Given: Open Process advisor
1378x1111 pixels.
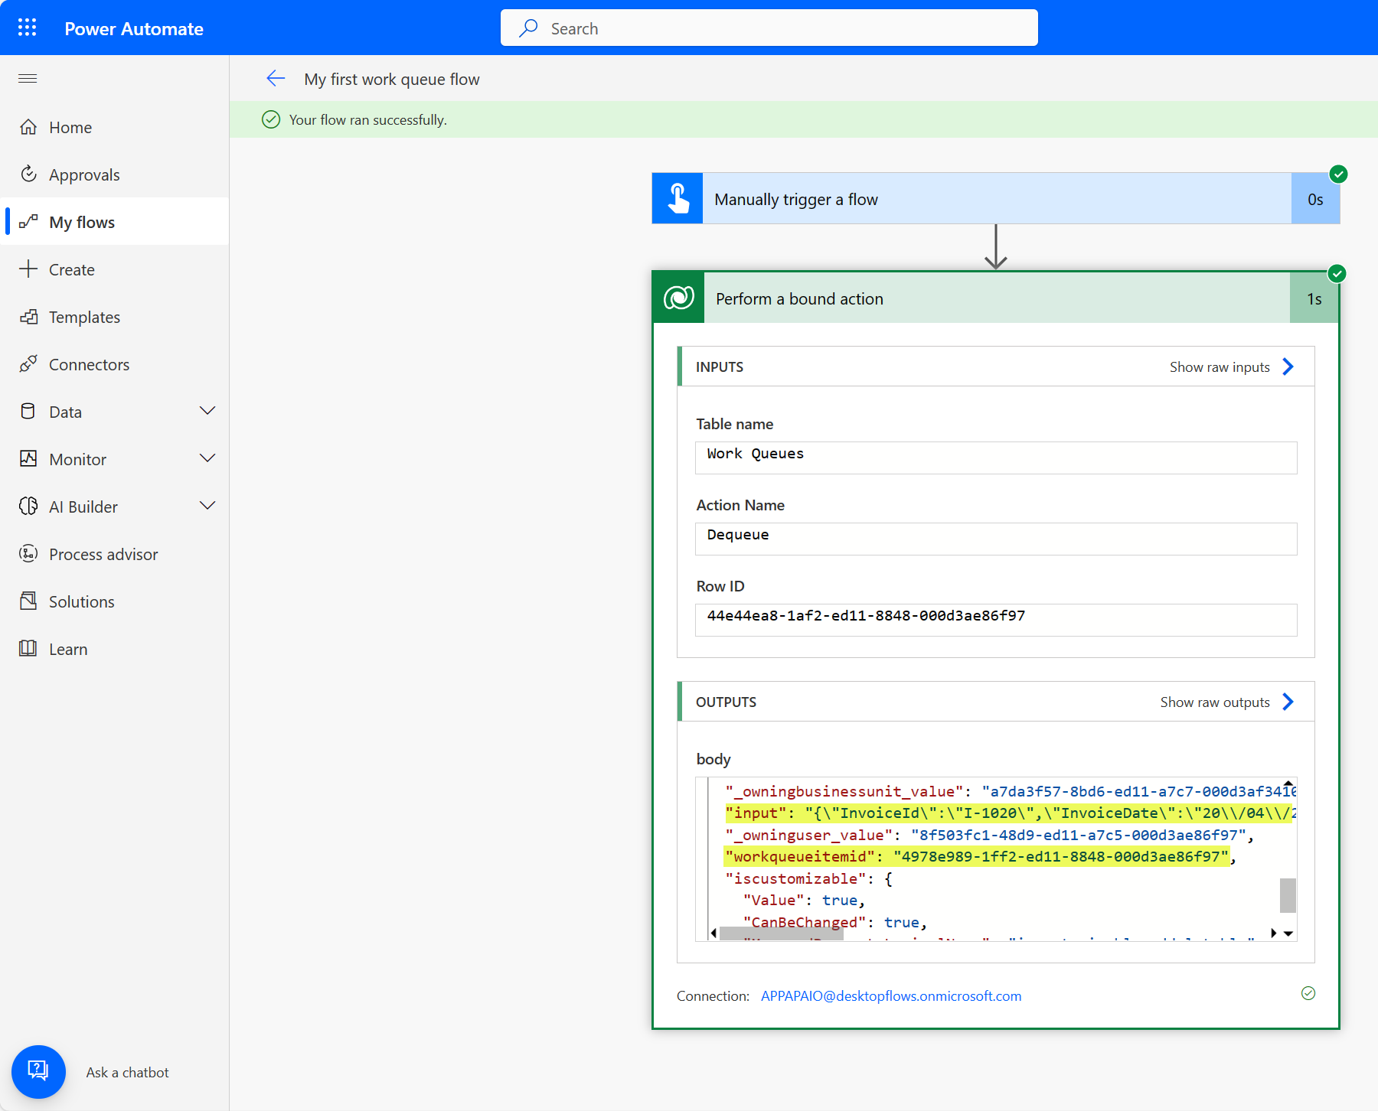Looking at the screenshot, I should point(103,553).
